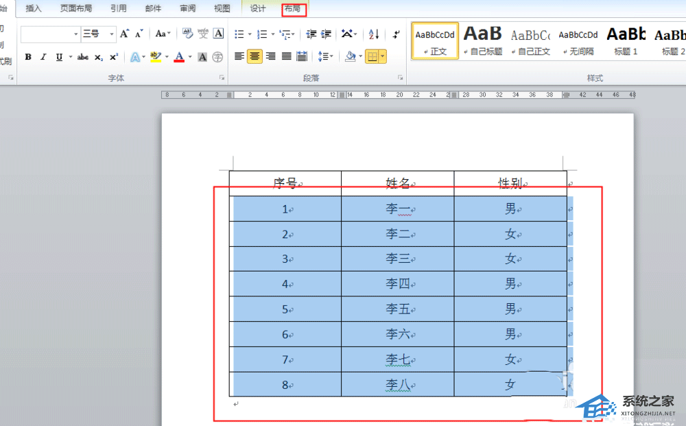Apply center paragraph alignment
Image resolution: width=686 pixels, height=426 pixels.
tap(255, 56)
